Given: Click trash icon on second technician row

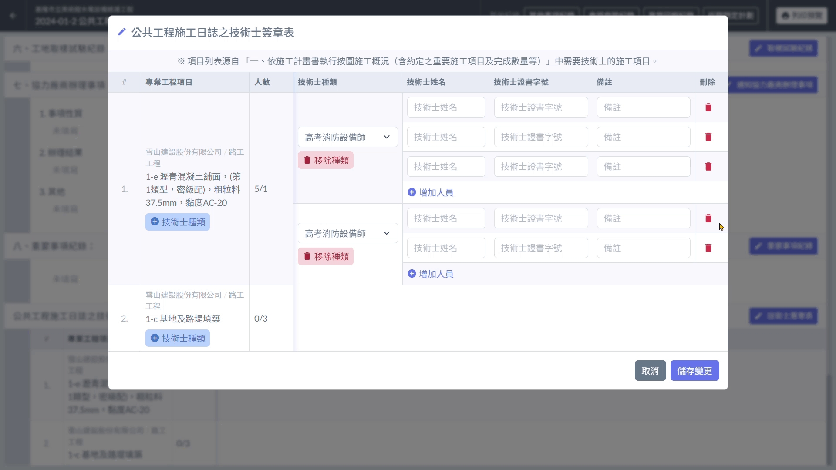Looking at the screenshot, I should (x=708, y=137).
